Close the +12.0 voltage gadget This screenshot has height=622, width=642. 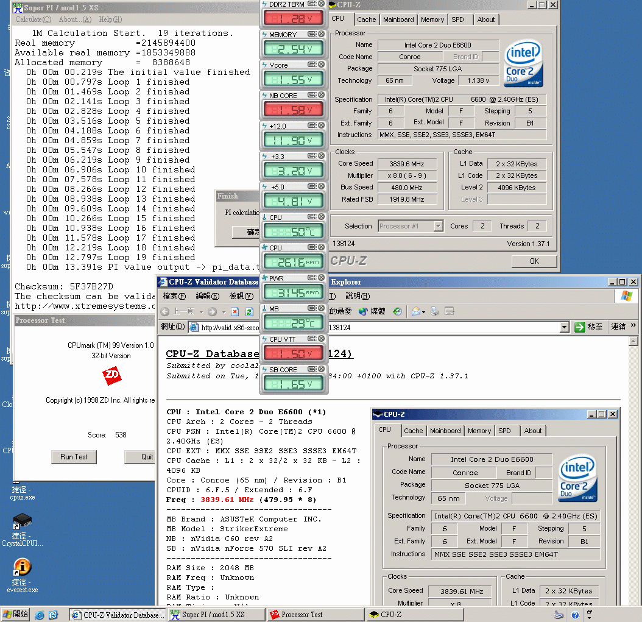[x=322, y=125]
